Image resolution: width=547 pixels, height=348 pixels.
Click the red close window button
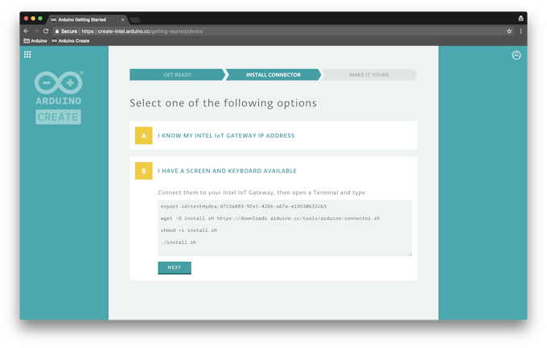click(27, 19)
